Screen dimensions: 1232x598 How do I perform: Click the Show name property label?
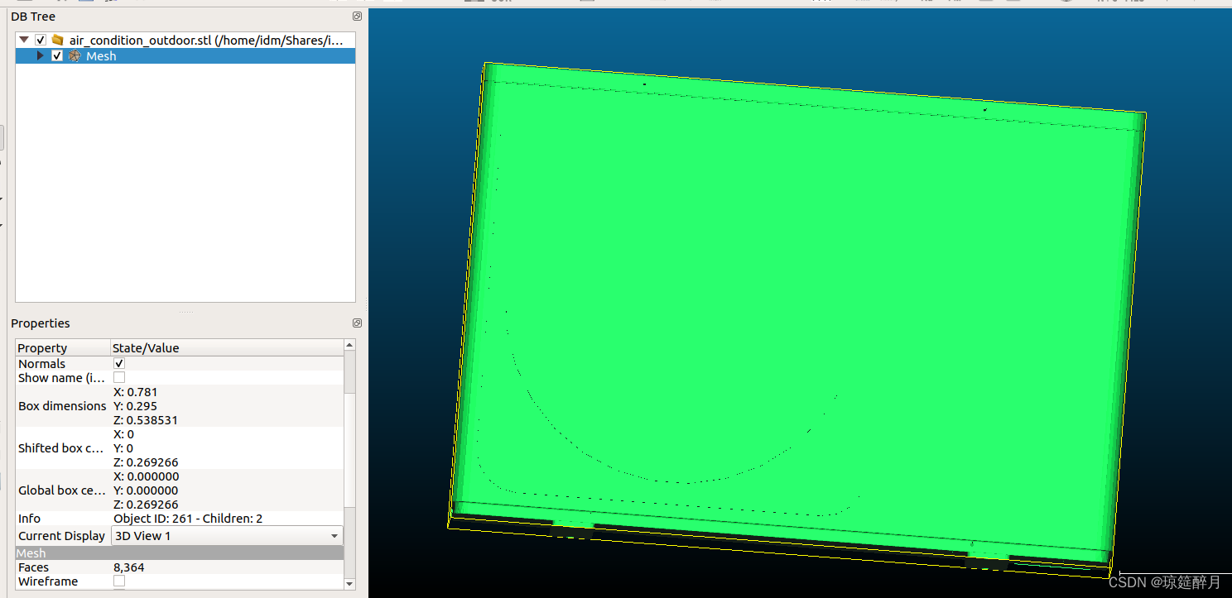click(x=62, y=378)
